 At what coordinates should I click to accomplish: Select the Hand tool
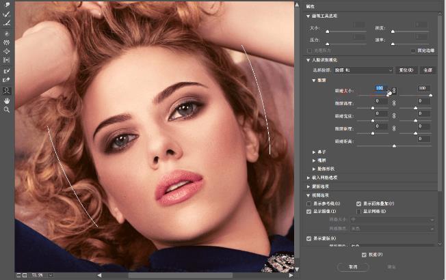pyautogui.click(x=7, y=100)
